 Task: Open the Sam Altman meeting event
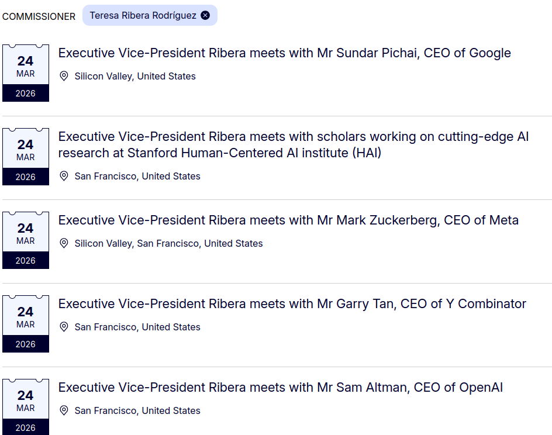(280, 388)
